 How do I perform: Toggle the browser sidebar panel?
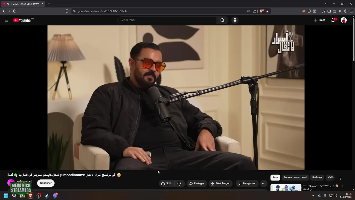[x=329, y=11]
